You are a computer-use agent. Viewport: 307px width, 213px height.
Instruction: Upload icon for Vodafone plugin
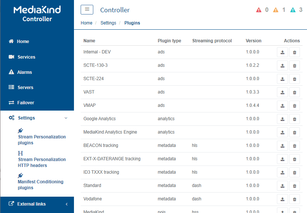click(282, 199)
